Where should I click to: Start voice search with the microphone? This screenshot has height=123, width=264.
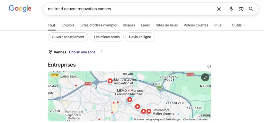[x=231, y=9]
